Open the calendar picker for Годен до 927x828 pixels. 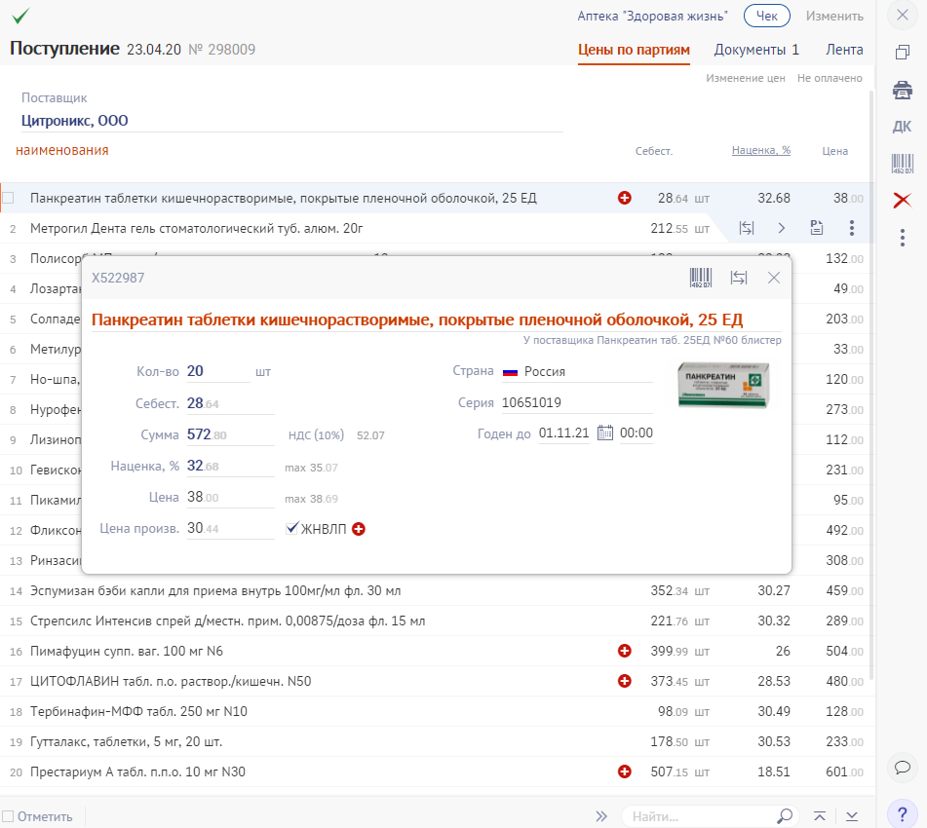pyautogui.click(x=604, y=433)
